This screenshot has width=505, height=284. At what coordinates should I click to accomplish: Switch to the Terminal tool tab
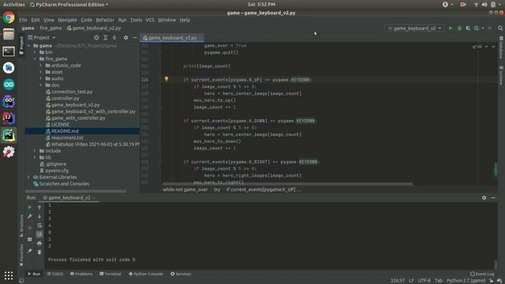(110, 274)
